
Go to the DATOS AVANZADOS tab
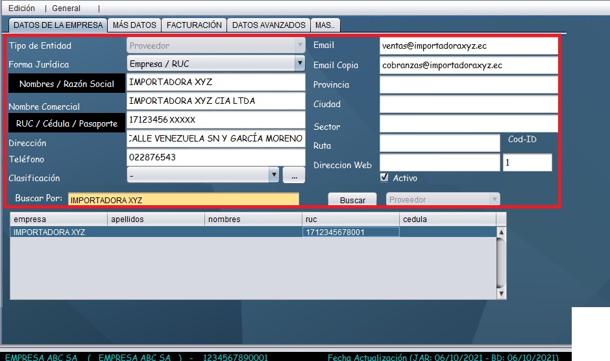[x=269, y=25]
